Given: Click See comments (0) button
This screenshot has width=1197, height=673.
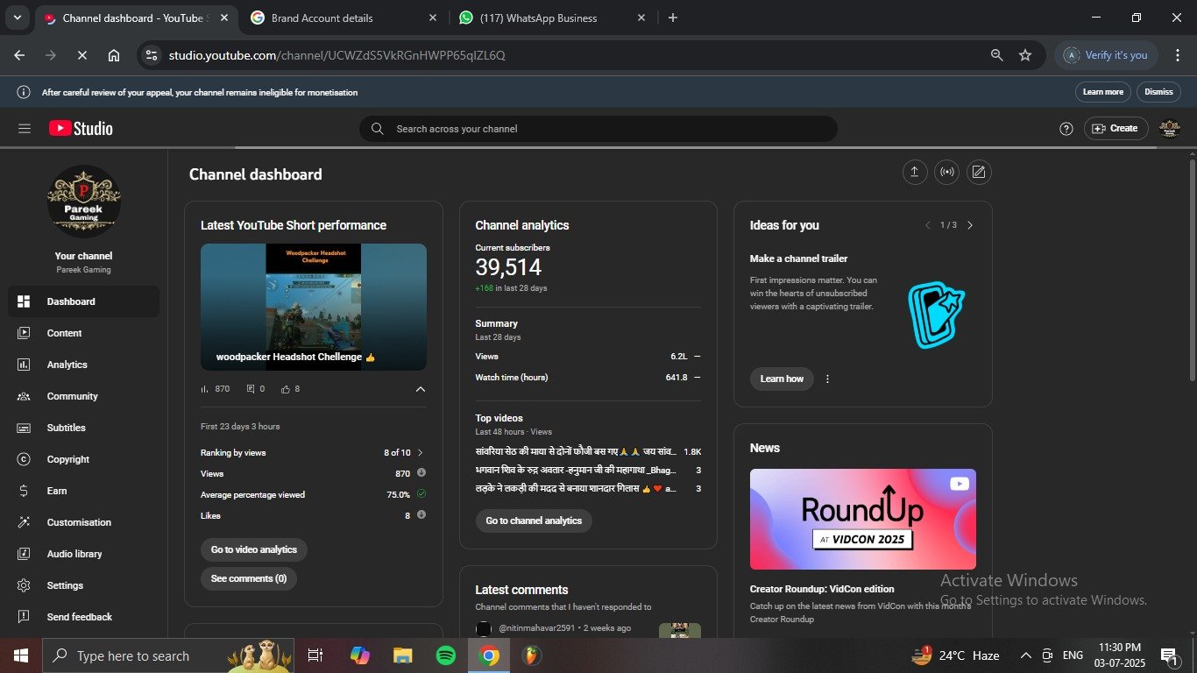Looking at the screenshot, I should 249,578.
